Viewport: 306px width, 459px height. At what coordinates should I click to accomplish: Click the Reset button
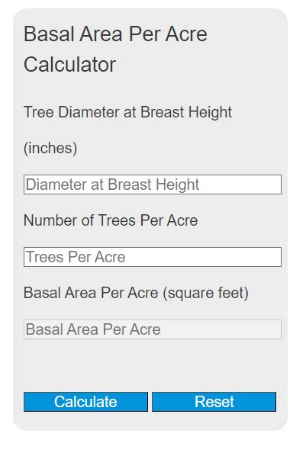click(214, 402)
